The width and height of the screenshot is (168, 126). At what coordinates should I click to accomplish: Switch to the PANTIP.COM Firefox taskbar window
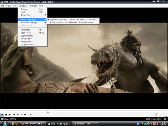tap(33, 124)
